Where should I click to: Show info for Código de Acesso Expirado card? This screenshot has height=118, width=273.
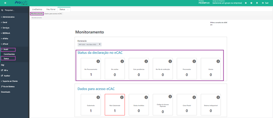170,96
